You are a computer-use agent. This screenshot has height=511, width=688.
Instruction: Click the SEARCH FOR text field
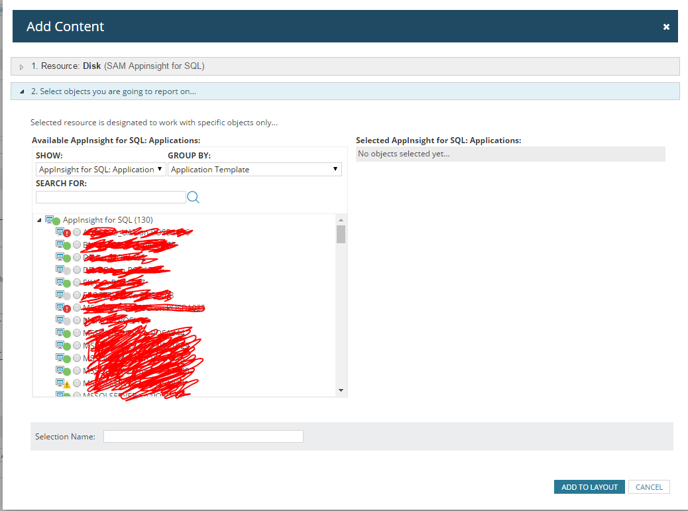111,198
